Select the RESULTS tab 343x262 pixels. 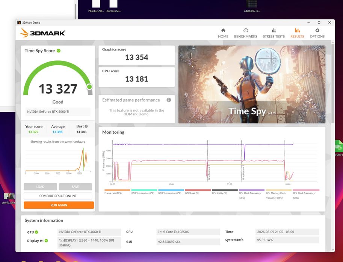(x=297, y=33)
